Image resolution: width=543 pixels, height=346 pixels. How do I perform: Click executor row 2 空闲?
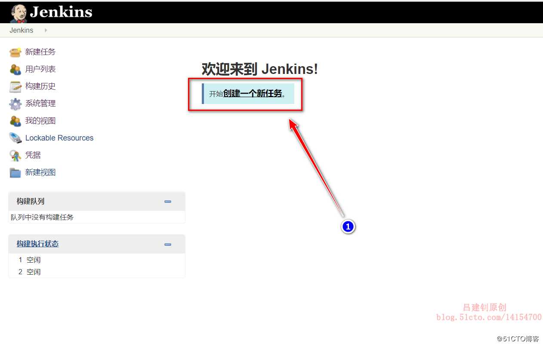click(x=97, y=272)
